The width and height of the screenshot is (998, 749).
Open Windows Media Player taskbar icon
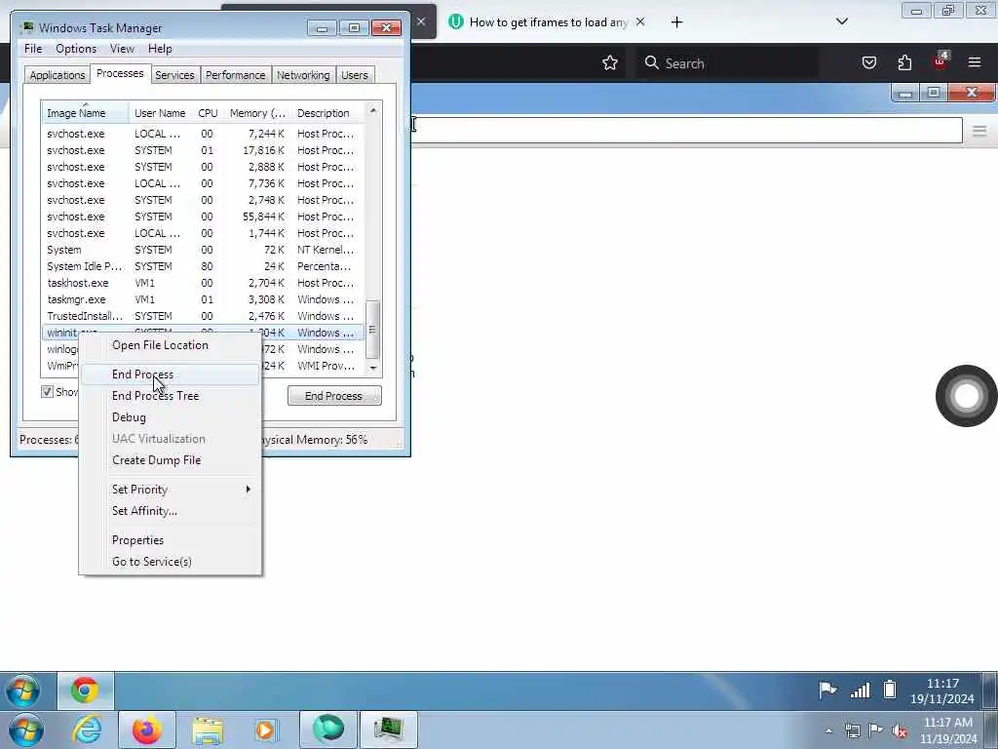(265, 729)
